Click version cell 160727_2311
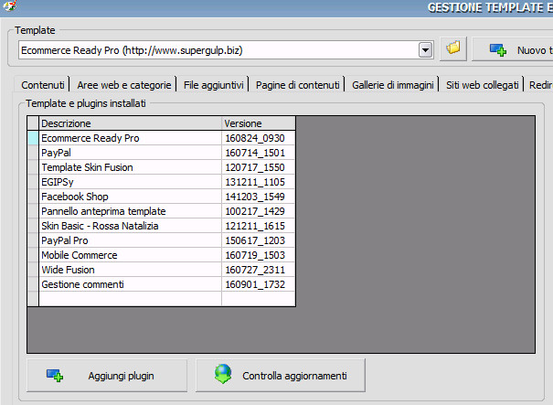 (258, 270)
